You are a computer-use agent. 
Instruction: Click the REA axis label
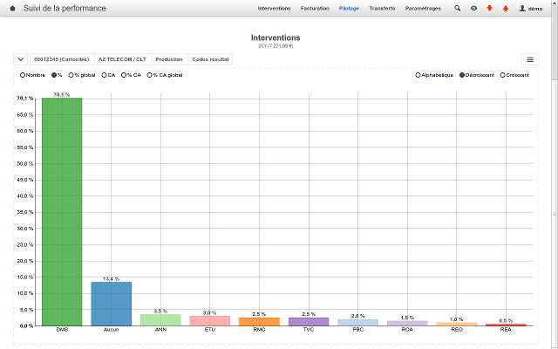click(x=506, y=330)
